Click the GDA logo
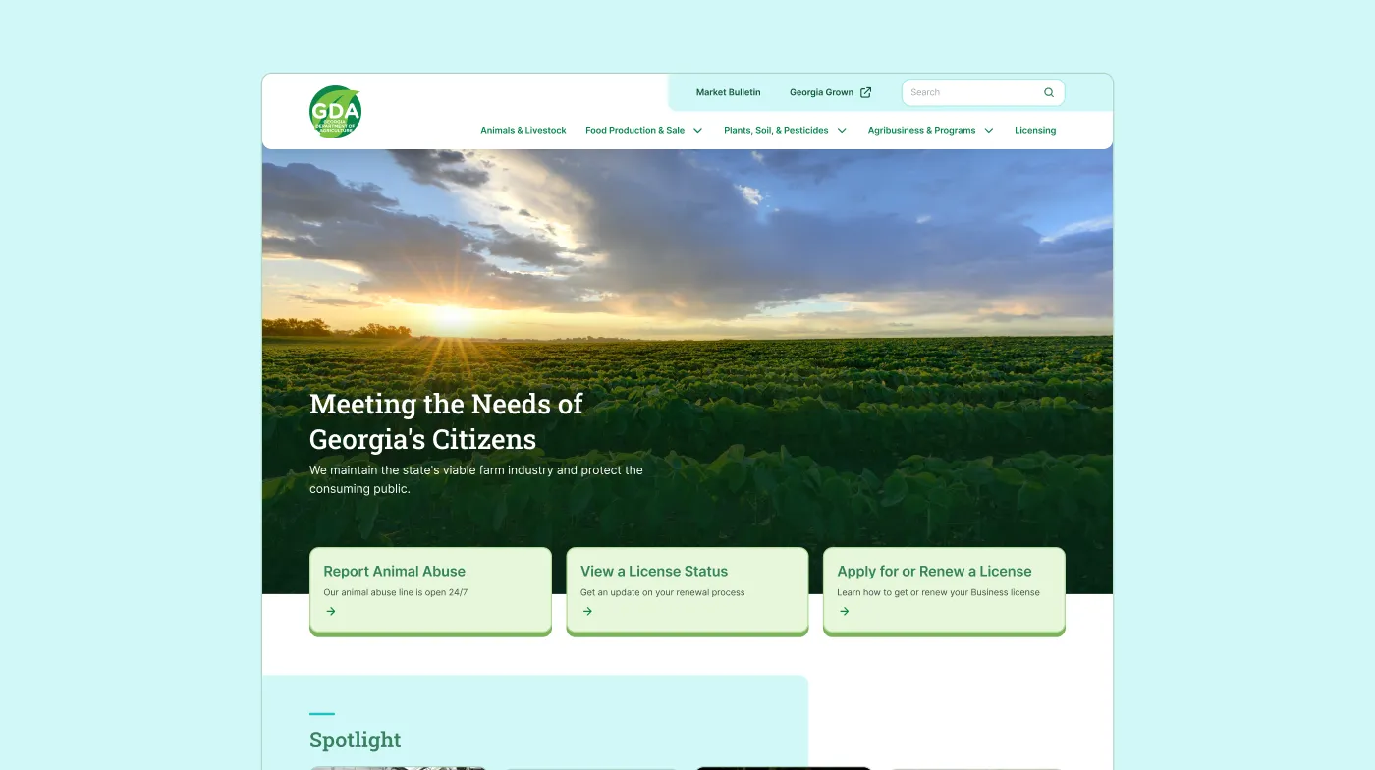 335,111
